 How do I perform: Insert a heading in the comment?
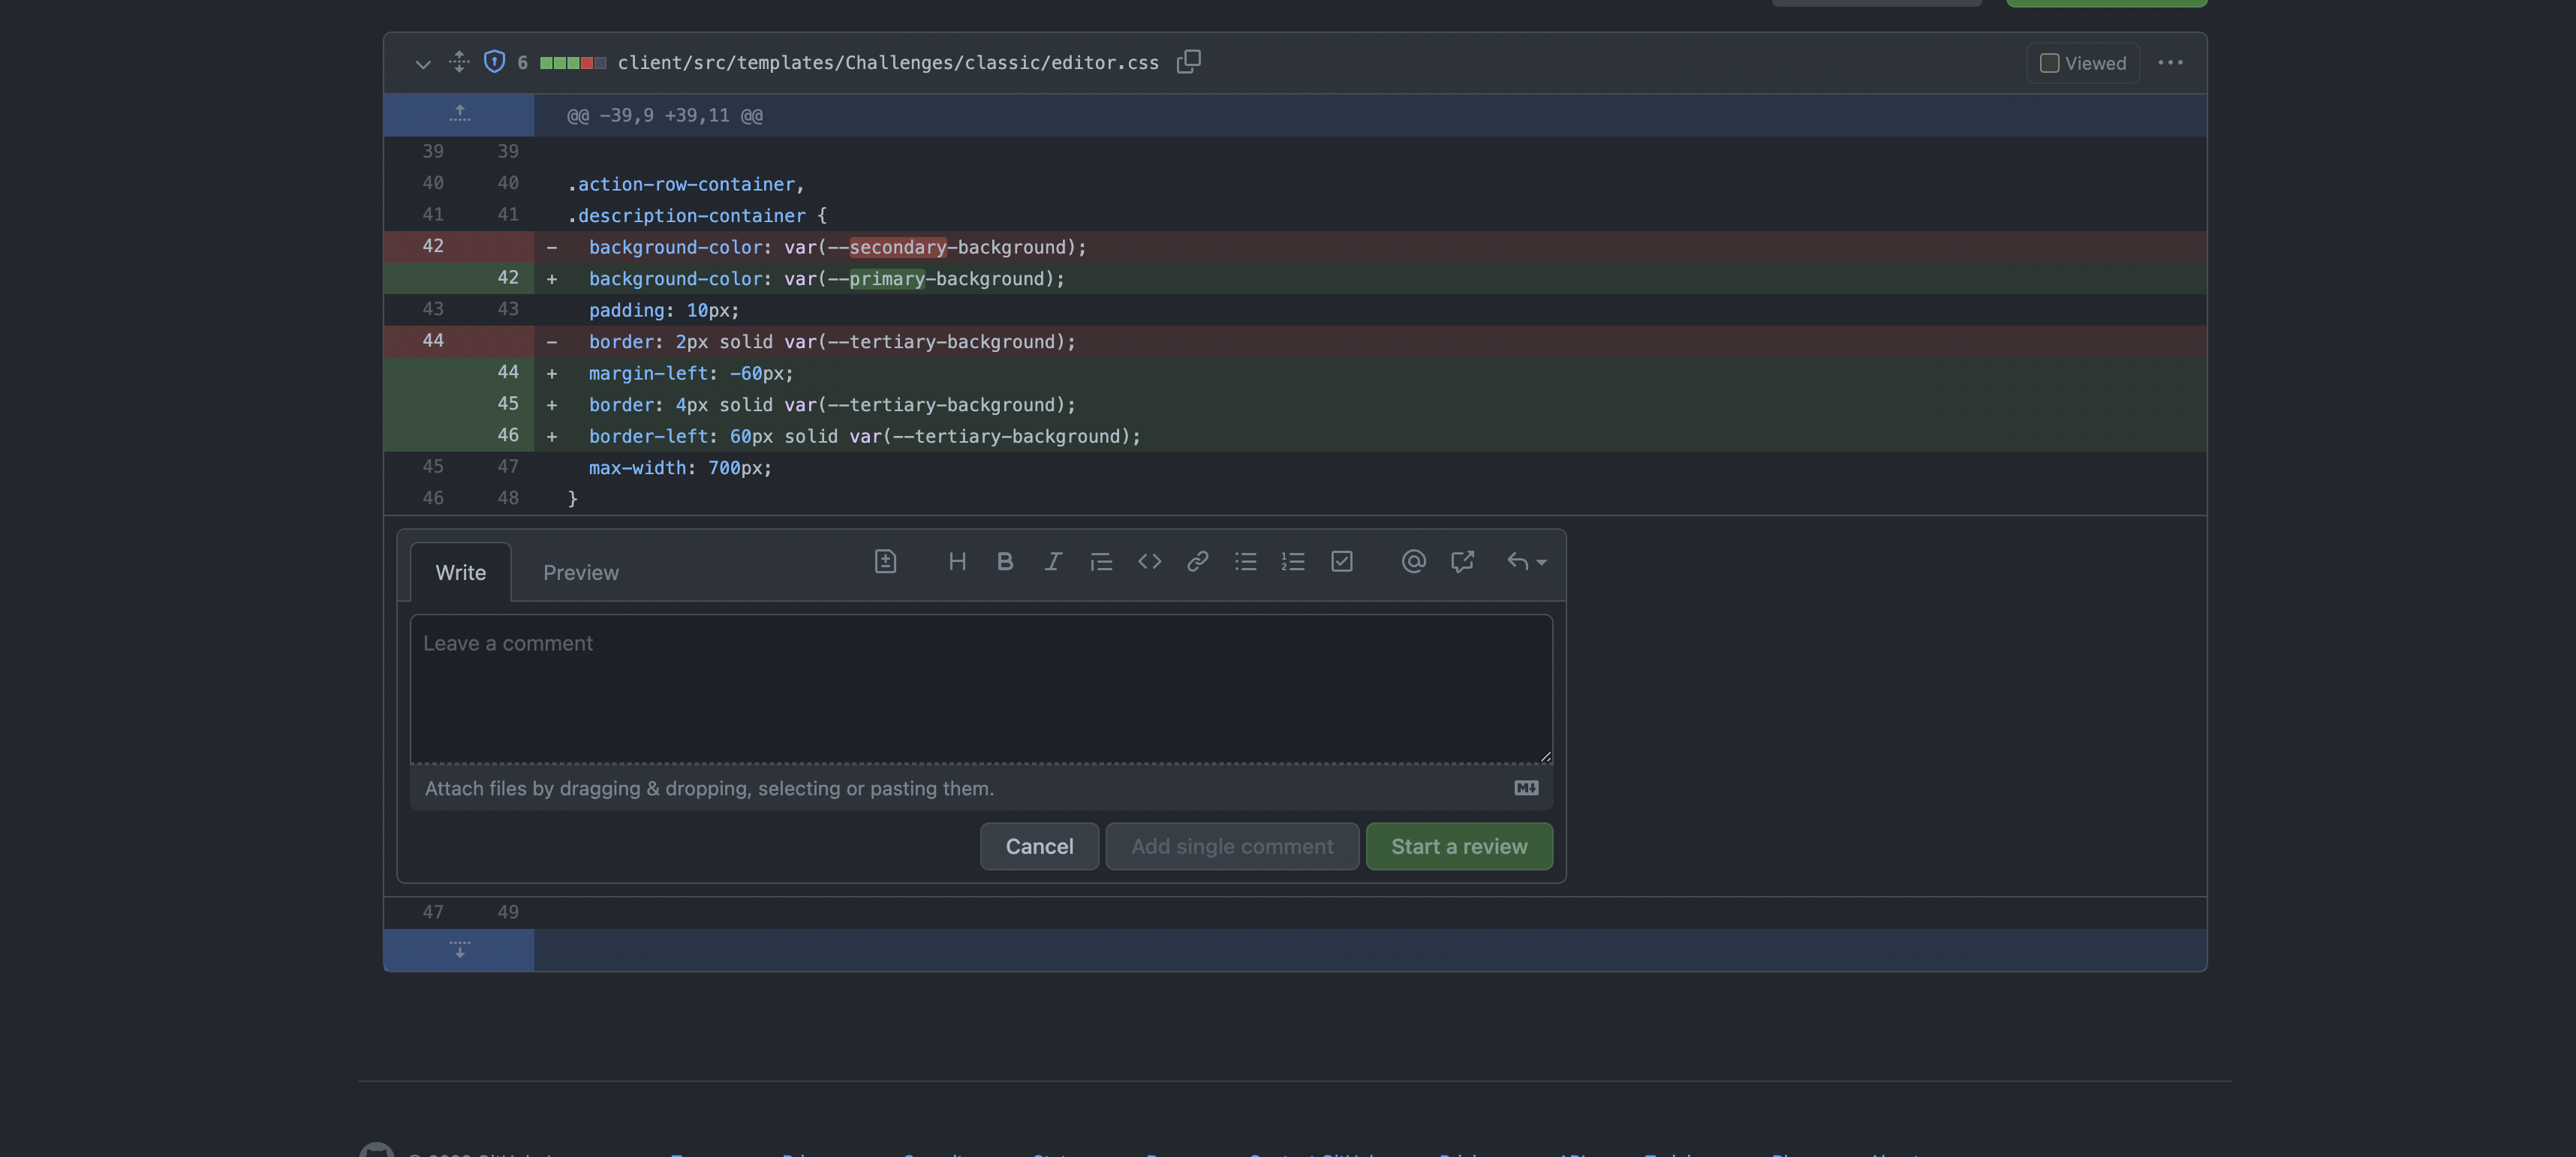coord(957,561)
